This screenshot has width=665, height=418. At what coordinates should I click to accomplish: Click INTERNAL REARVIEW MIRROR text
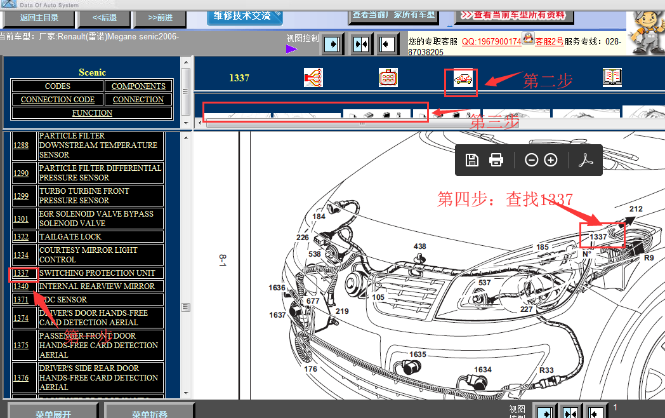pyautogui.click(x=96, y=287)
